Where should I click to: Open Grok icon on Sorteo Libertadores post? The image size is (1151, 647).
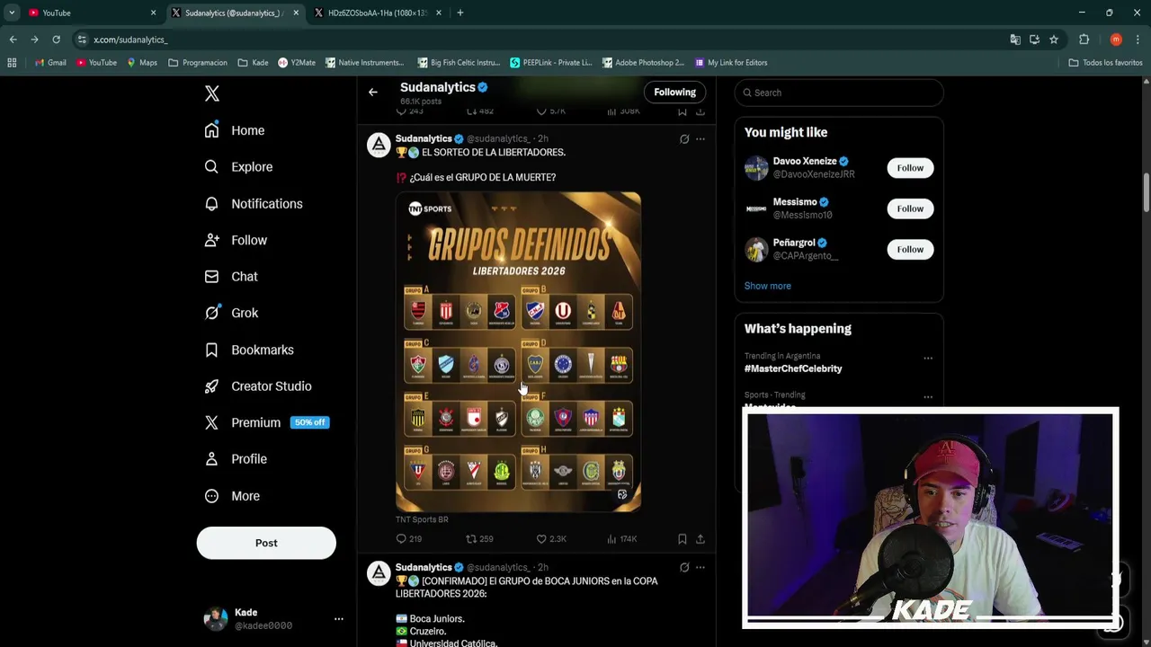pos(684,139)
